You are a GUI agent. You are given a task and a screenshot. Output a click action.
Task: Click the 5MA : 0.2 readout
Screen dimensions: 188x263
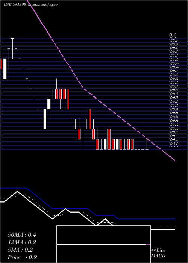(20, 250)
